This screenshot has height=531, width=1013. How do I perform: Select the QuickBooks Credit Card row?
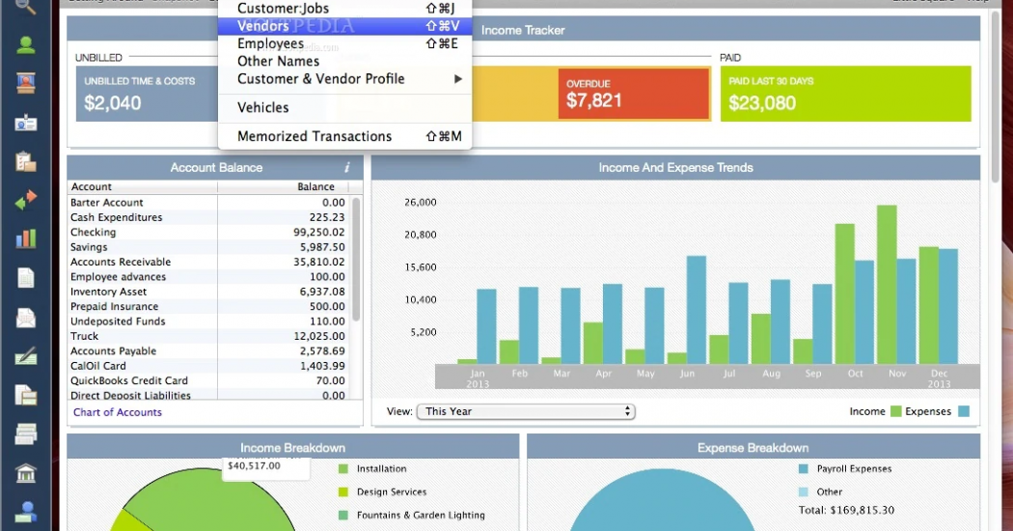point(208,381)
